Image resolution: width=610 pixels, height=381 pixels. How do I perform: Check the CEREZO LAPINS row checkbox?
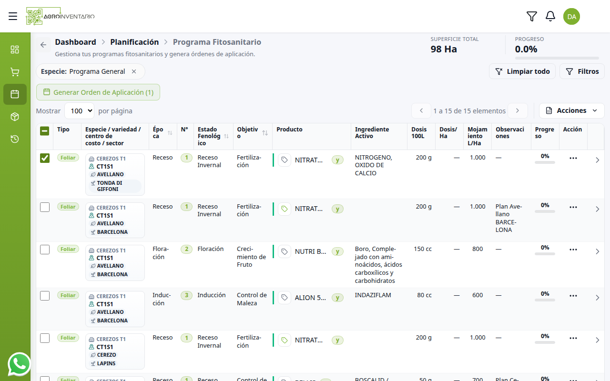(x=45, y=338)
